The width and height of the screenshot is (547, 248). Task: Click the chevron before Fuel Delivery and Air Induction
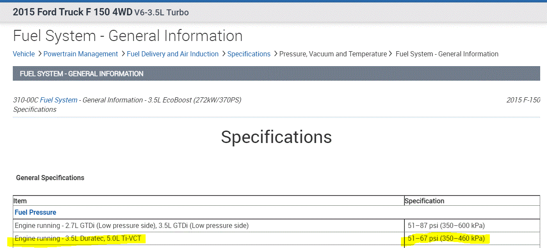tap(123, 54)
